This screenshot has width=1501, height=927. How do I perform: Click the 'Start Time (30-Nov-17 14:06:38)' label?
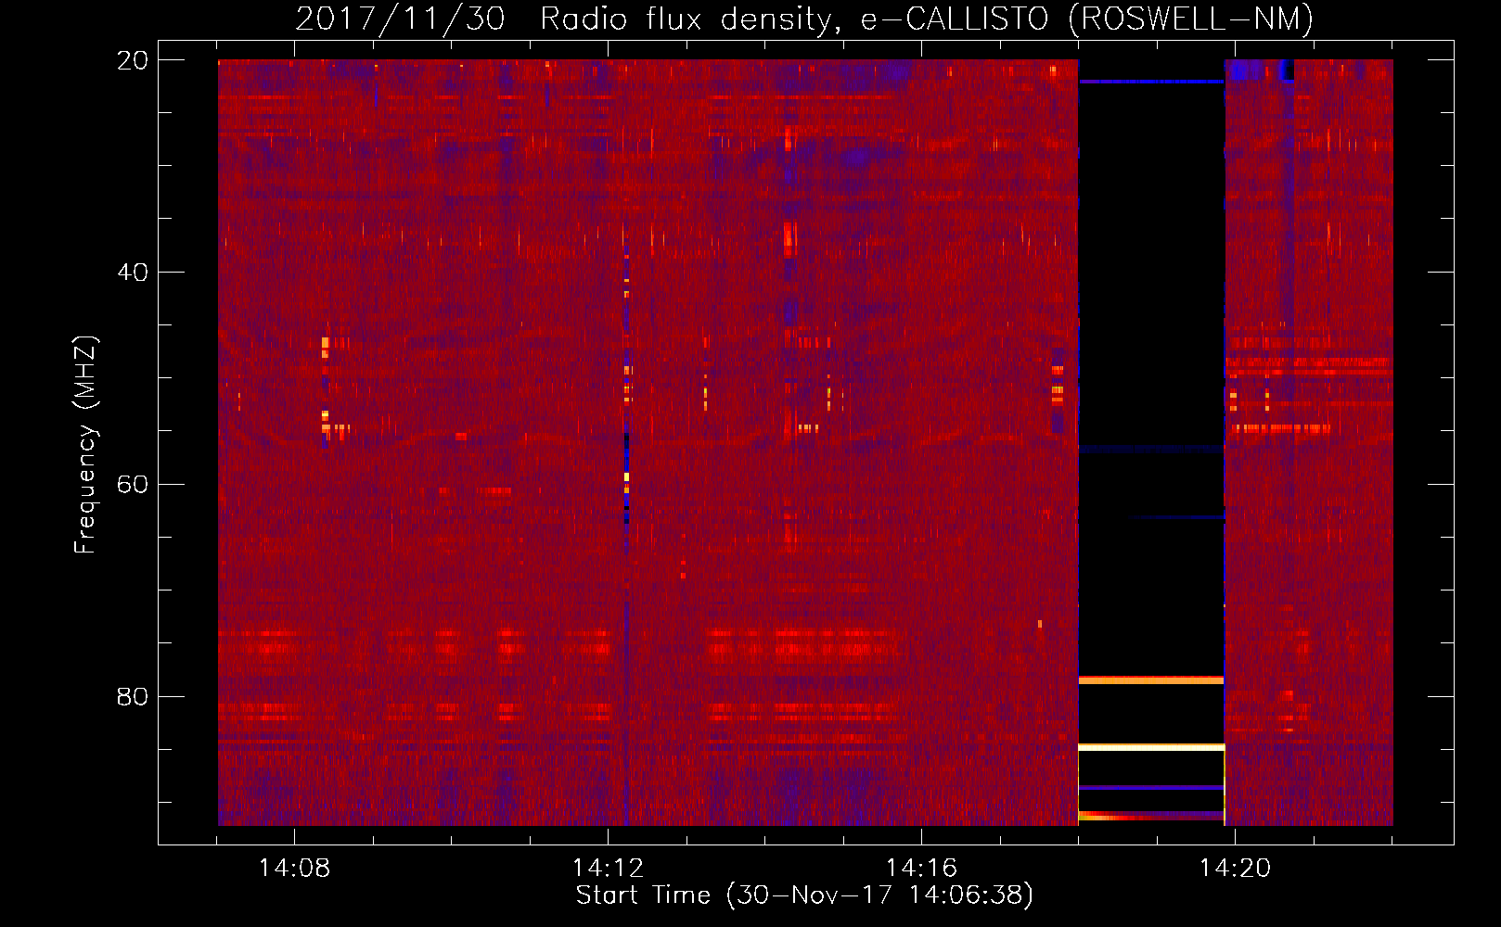pos(804,895)
